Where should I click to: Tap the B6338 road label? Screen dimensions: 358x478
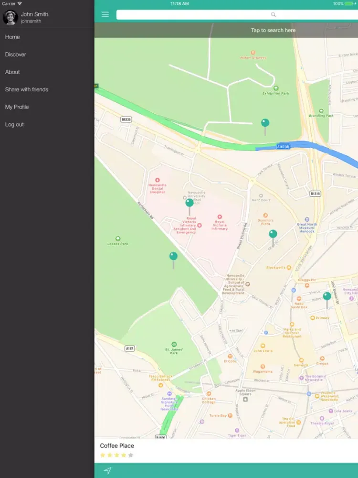[126, 119]
